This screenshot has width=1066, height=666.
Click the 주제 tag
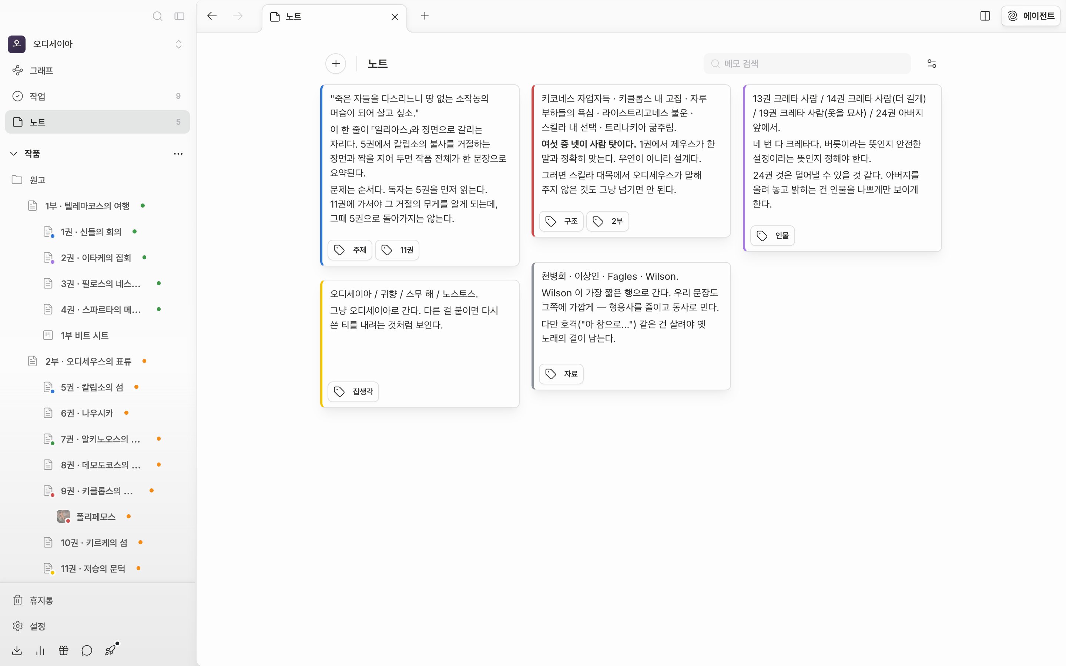point(350,250)
